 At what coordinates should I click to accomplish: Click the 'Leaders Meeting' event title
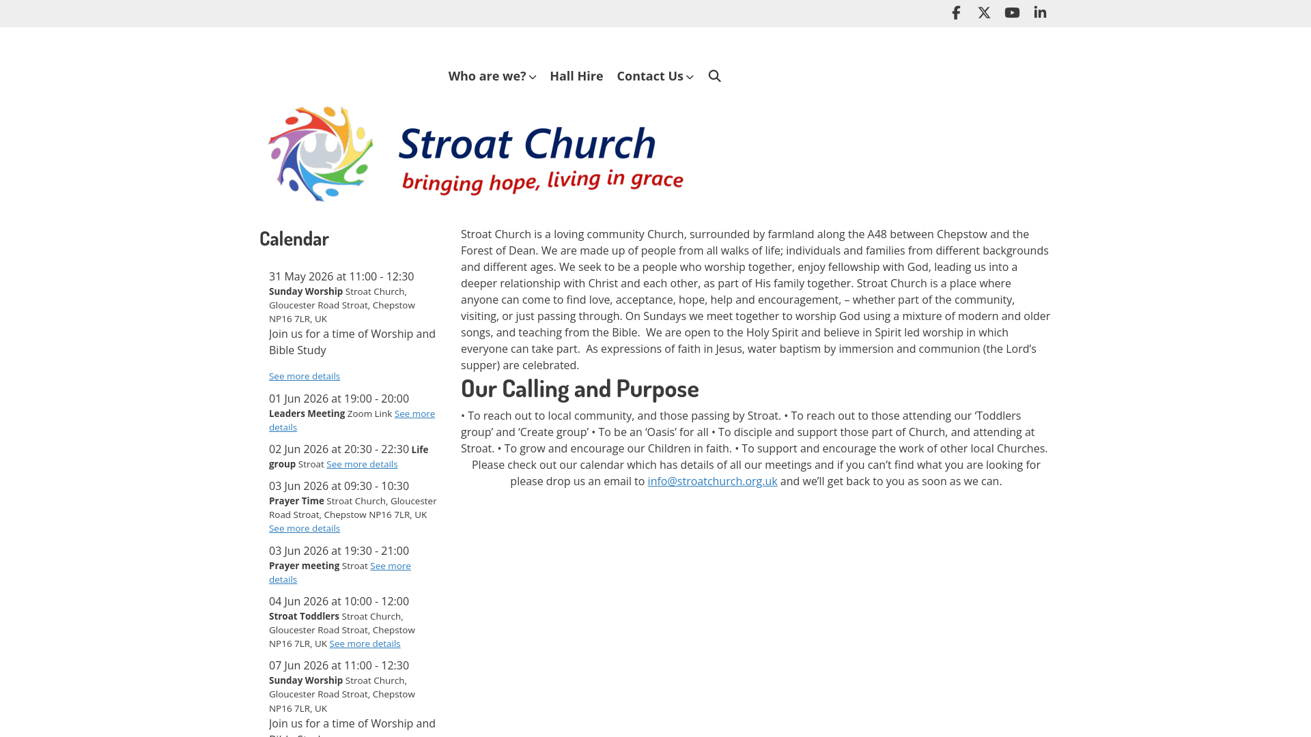click(307, 414)
